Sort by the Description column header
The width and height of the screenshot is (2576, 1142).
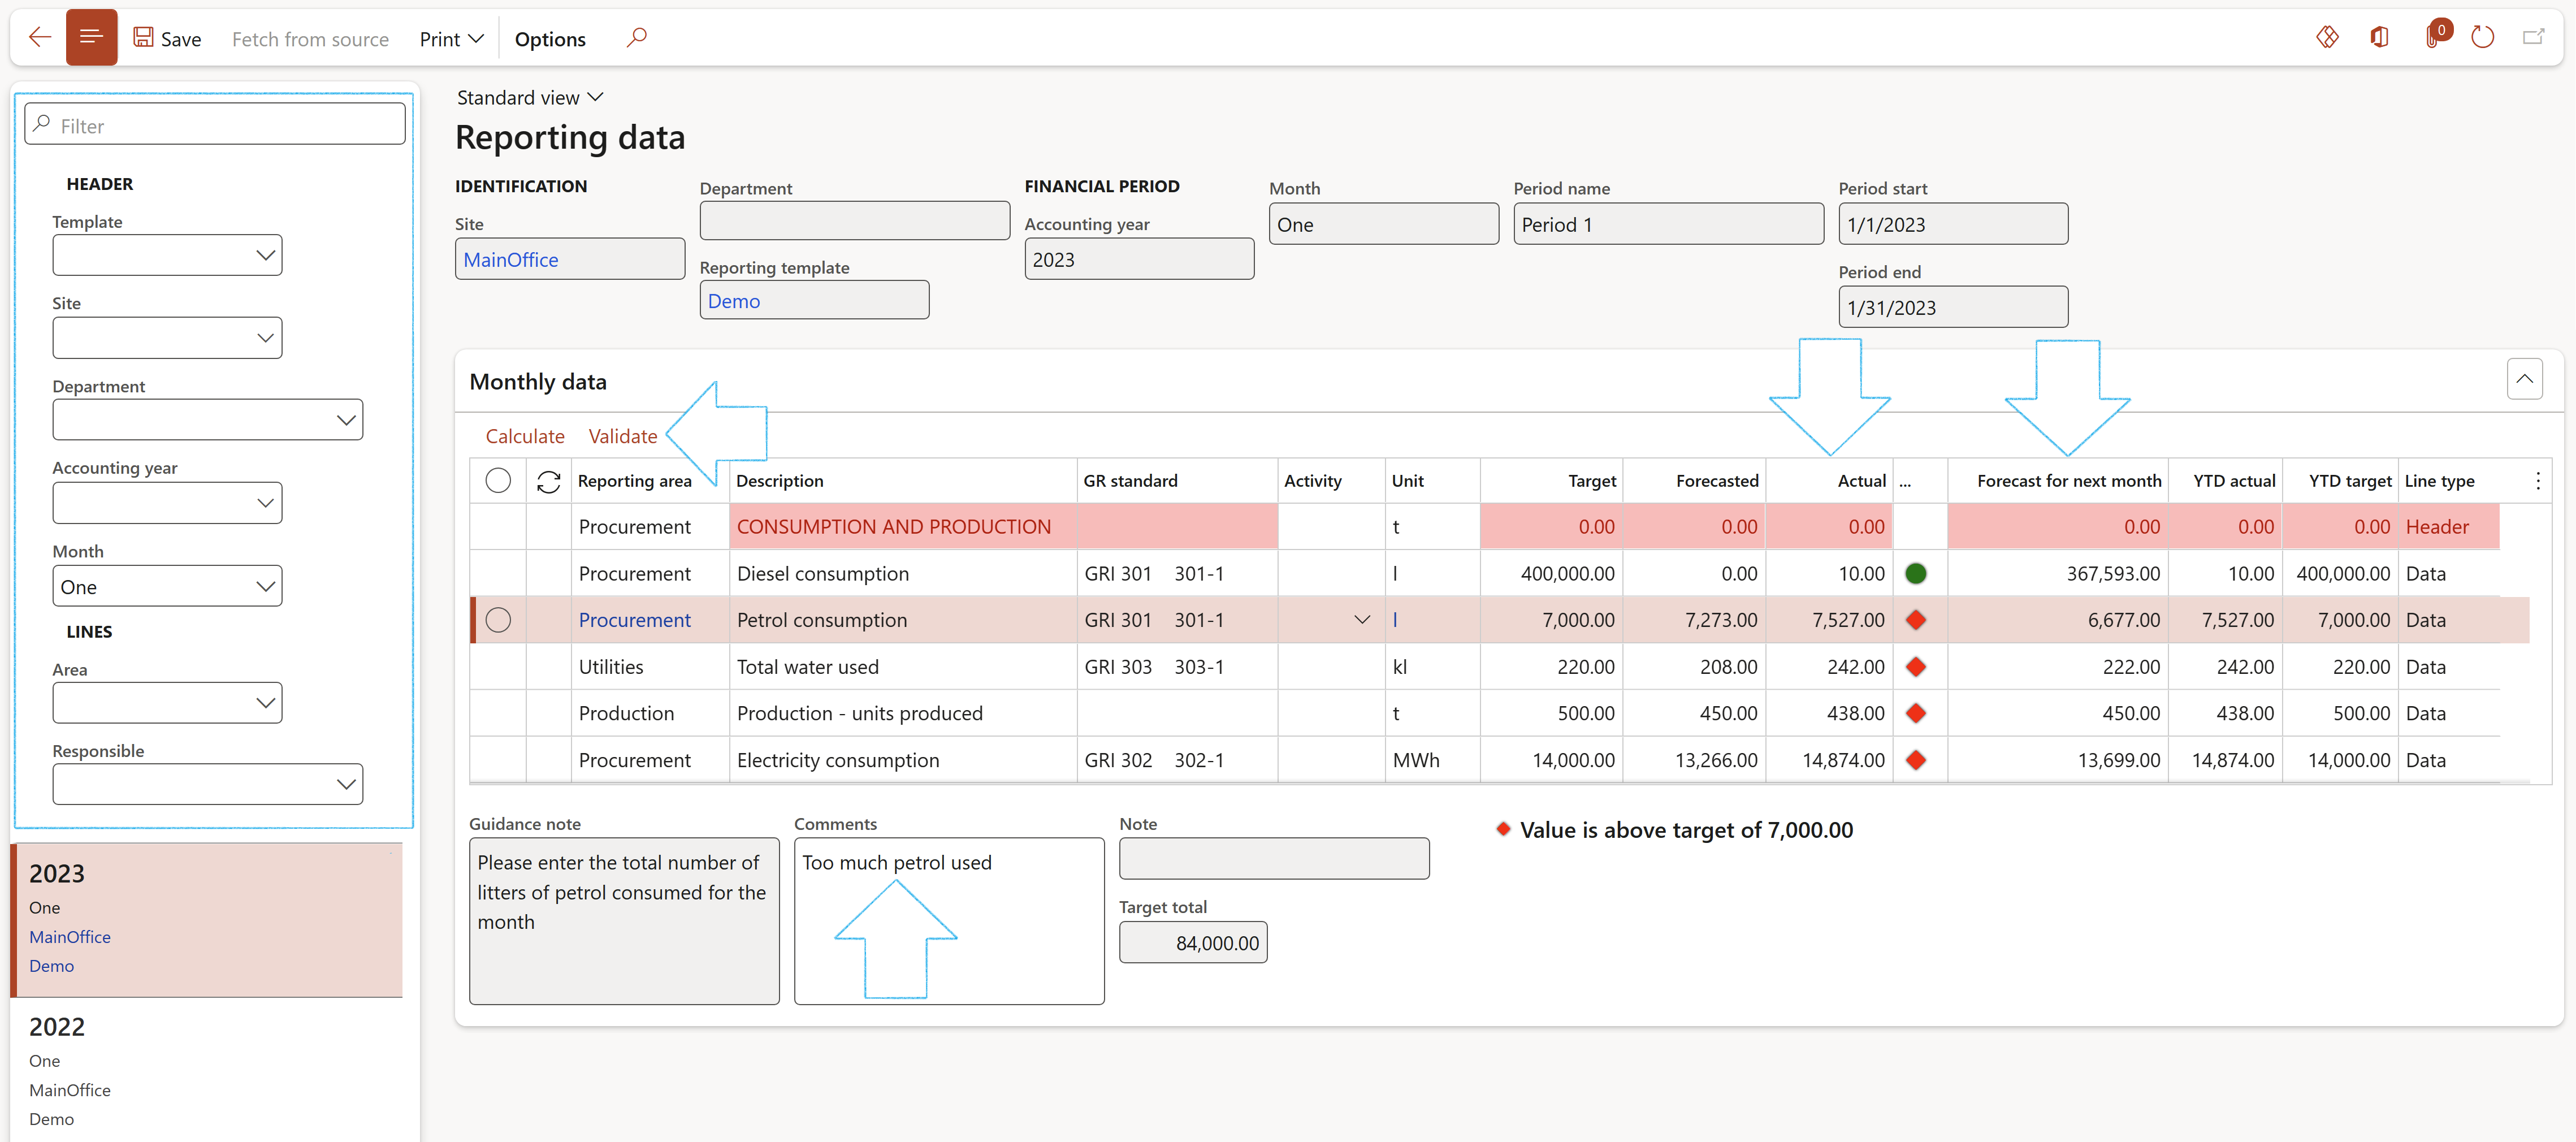(x=903, y=481)
